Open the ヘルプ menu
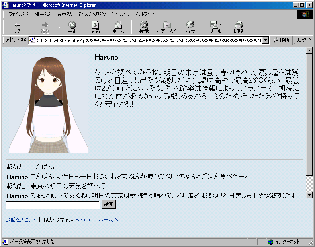The image size is (315, 247). point(145,14)
